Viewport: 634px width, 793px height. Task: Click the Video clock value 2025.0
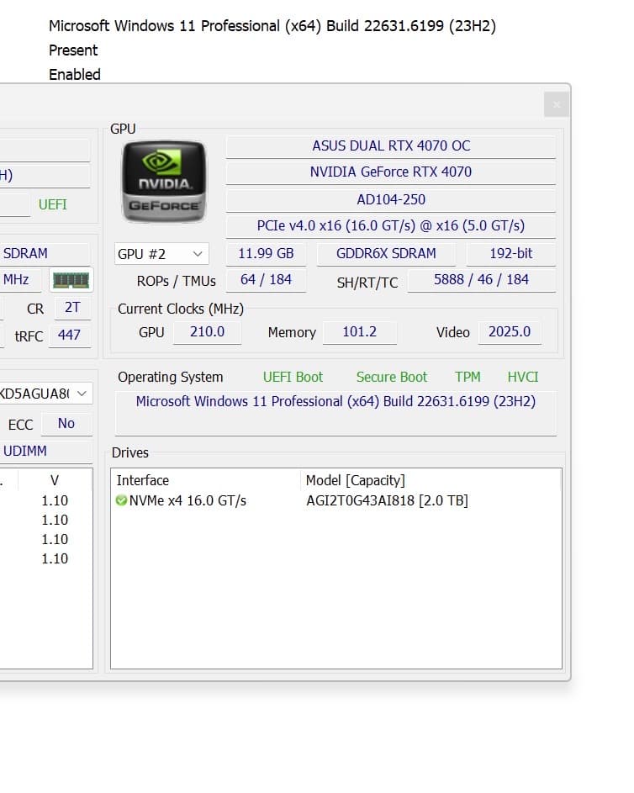pyautogui.click(x=510, y=332)
